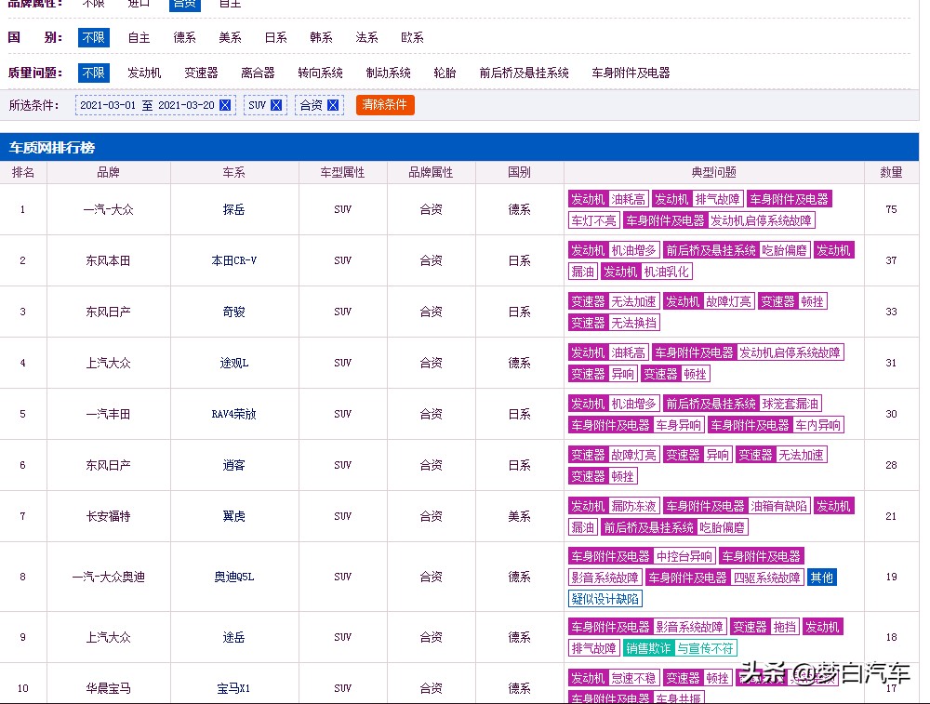The image size is (930, 704).
Task: Remove the SUV filter with its X icon
Action: coord(276,105)
